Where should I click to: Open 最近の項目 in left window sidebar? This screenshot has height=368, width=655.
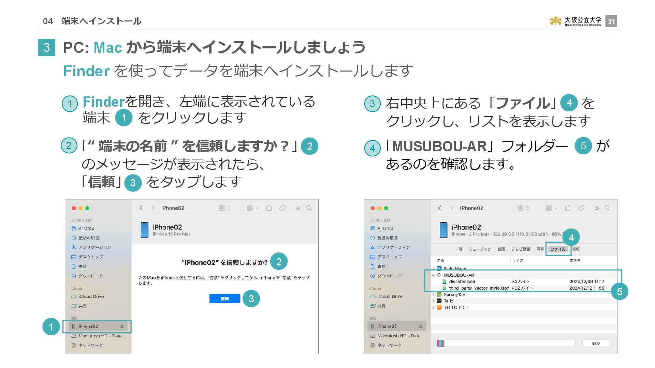click(85, 238)
